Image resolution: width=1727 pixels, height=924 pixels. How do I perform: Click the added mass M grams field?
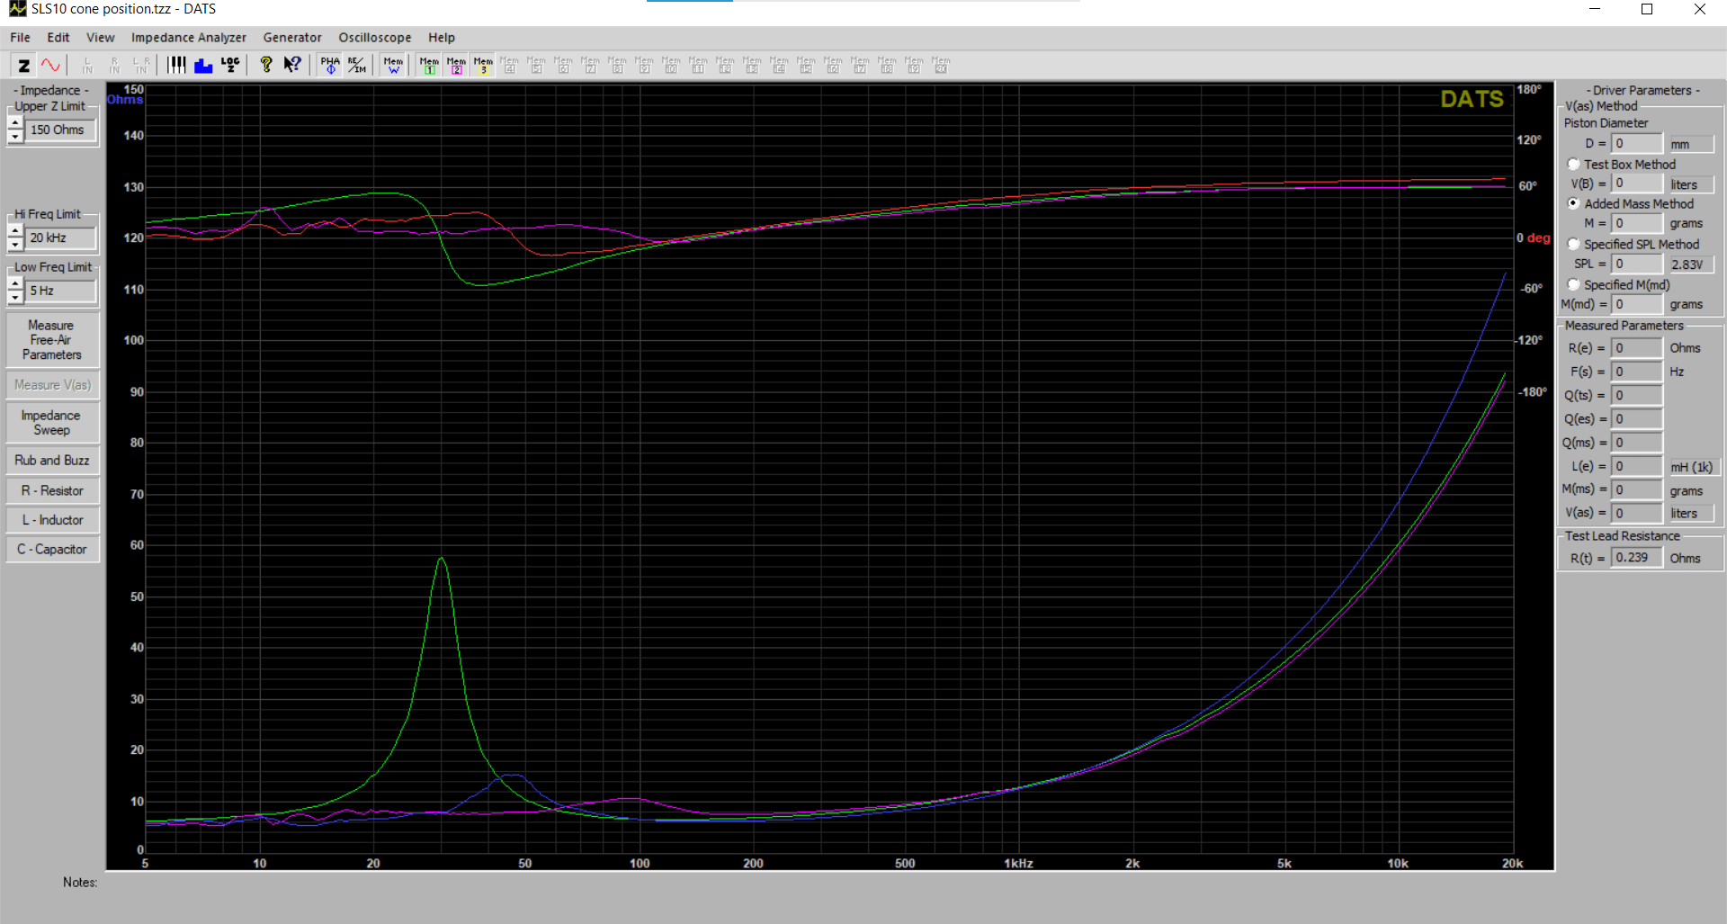(1636, 223)
